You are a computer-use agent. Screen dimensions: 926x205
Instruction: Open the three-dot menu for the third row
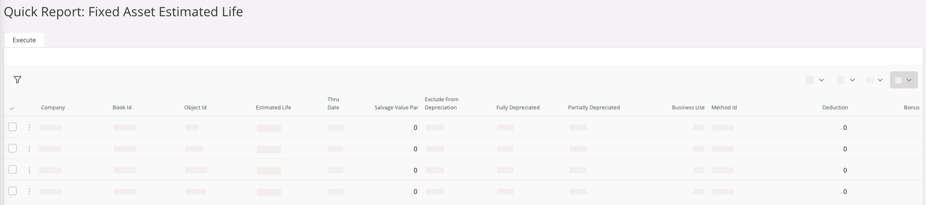29,170
